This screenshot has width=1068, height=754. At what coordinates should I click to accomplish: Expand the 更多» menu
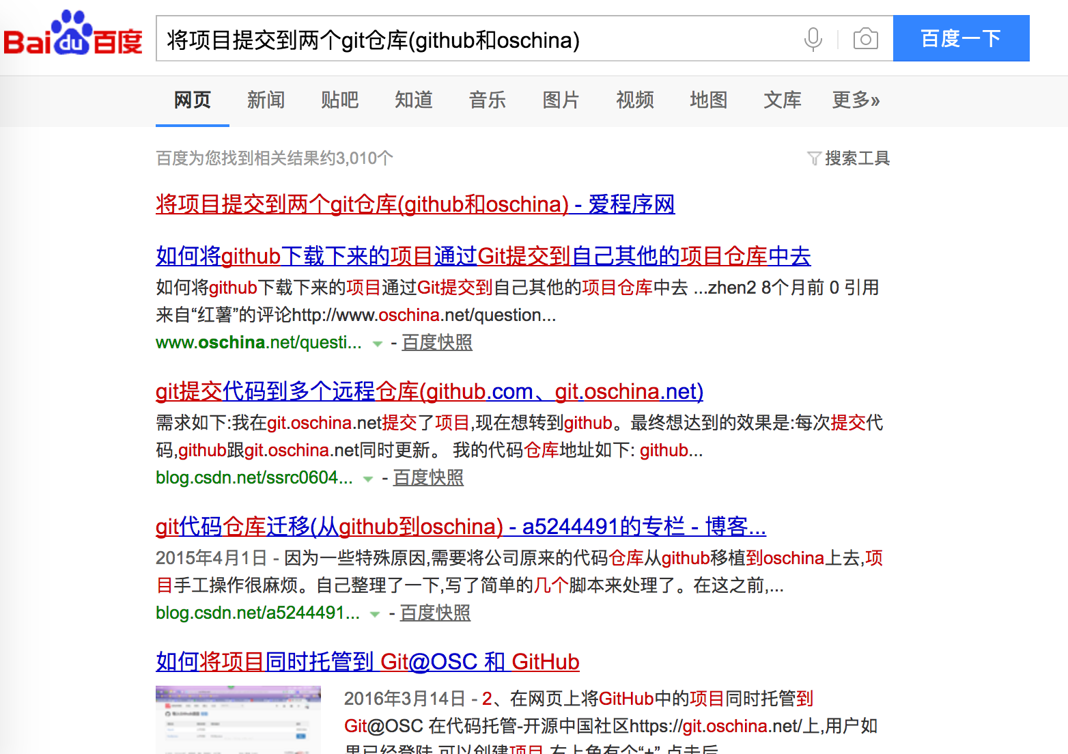856,100
